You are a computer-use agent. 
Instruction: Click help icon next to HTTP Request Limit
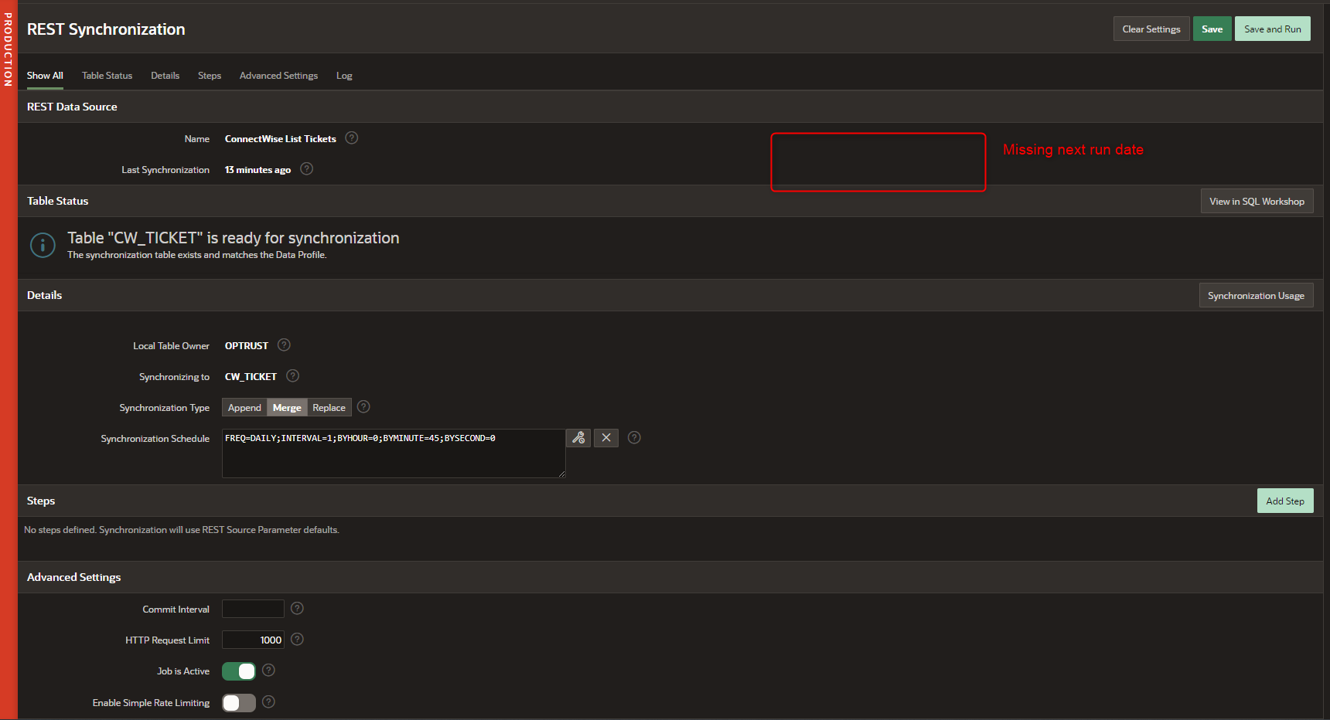pos(296,640)
